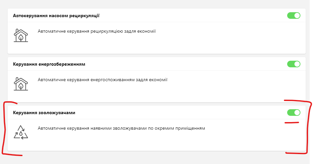This screenshot has height=164, width=313.
Task: Click the eco house icon for recirculation pump
Action: point(21,35)
